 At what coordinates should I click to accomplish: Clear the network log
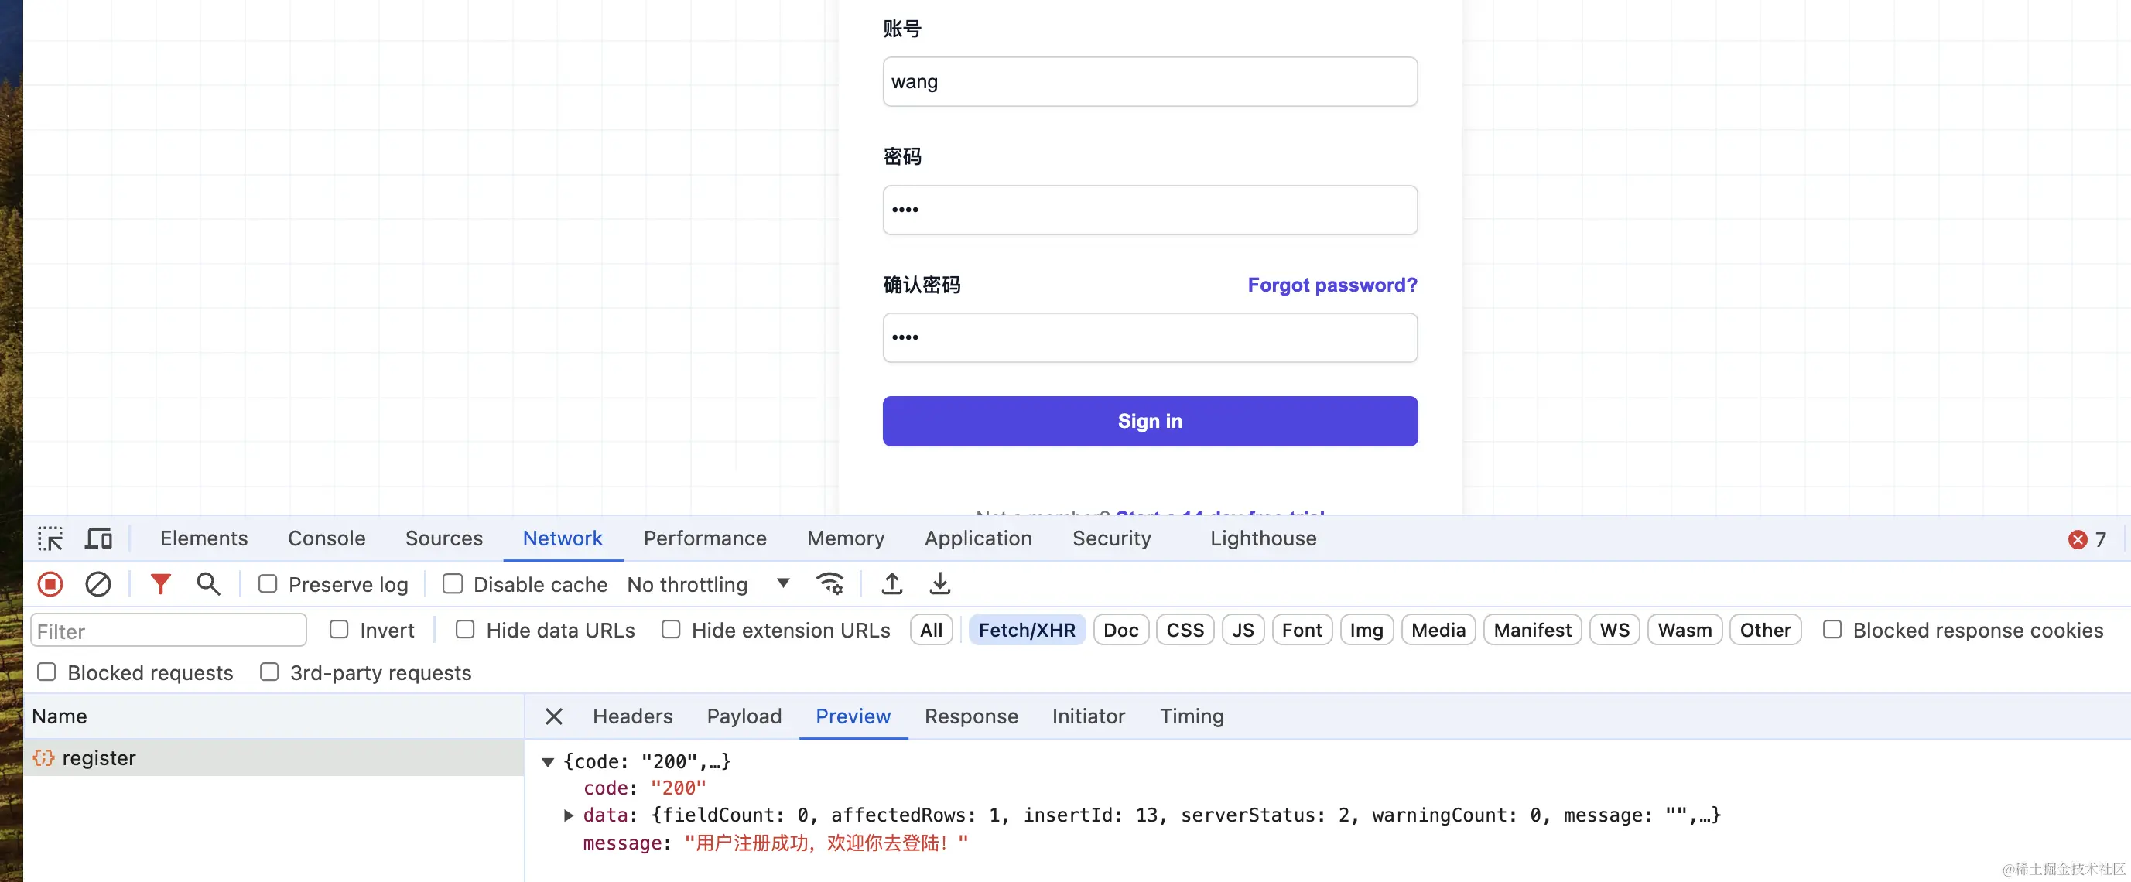97,584
